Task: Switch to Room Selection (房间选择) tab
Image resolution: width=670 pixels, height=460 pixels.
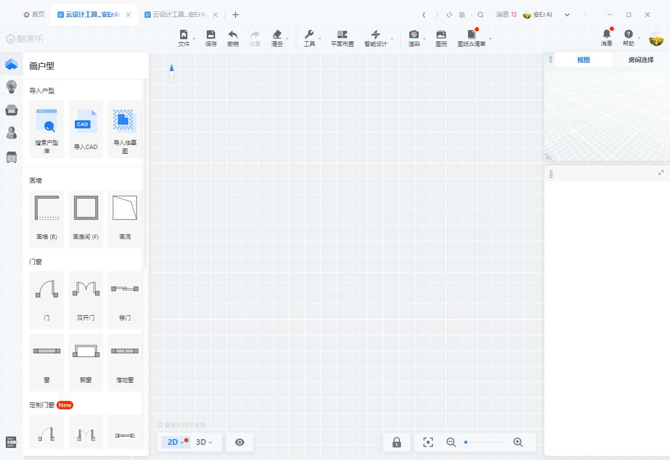Action: tap(641, 60)
